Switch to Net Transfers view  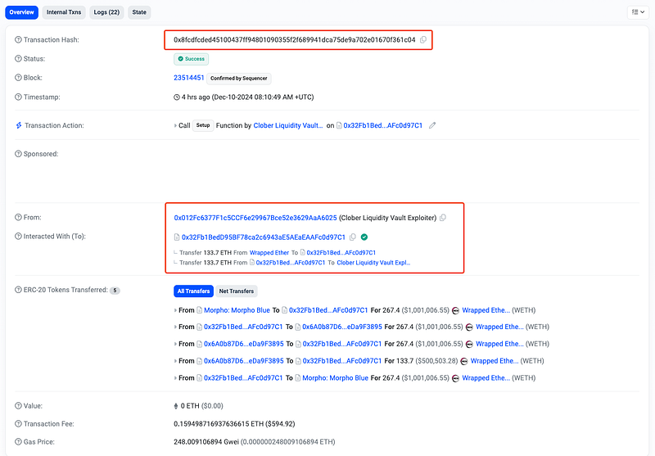(x=237, y=291)
